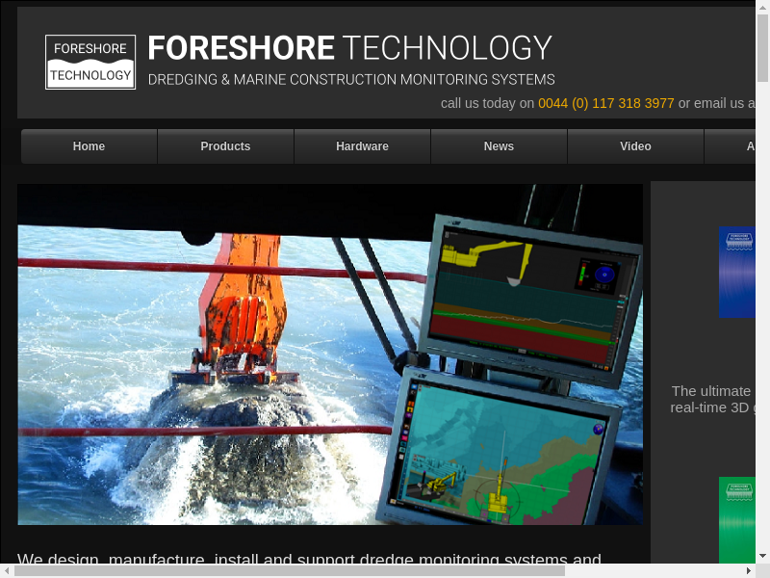Image resolution: width=770 pixels, height=578 pixels.
Task: Click the horizontal scrollbar thumb
Action: [289, 570]
